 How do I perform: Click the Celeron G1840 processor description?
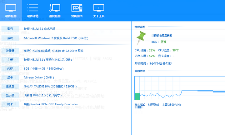pos(54,51)
